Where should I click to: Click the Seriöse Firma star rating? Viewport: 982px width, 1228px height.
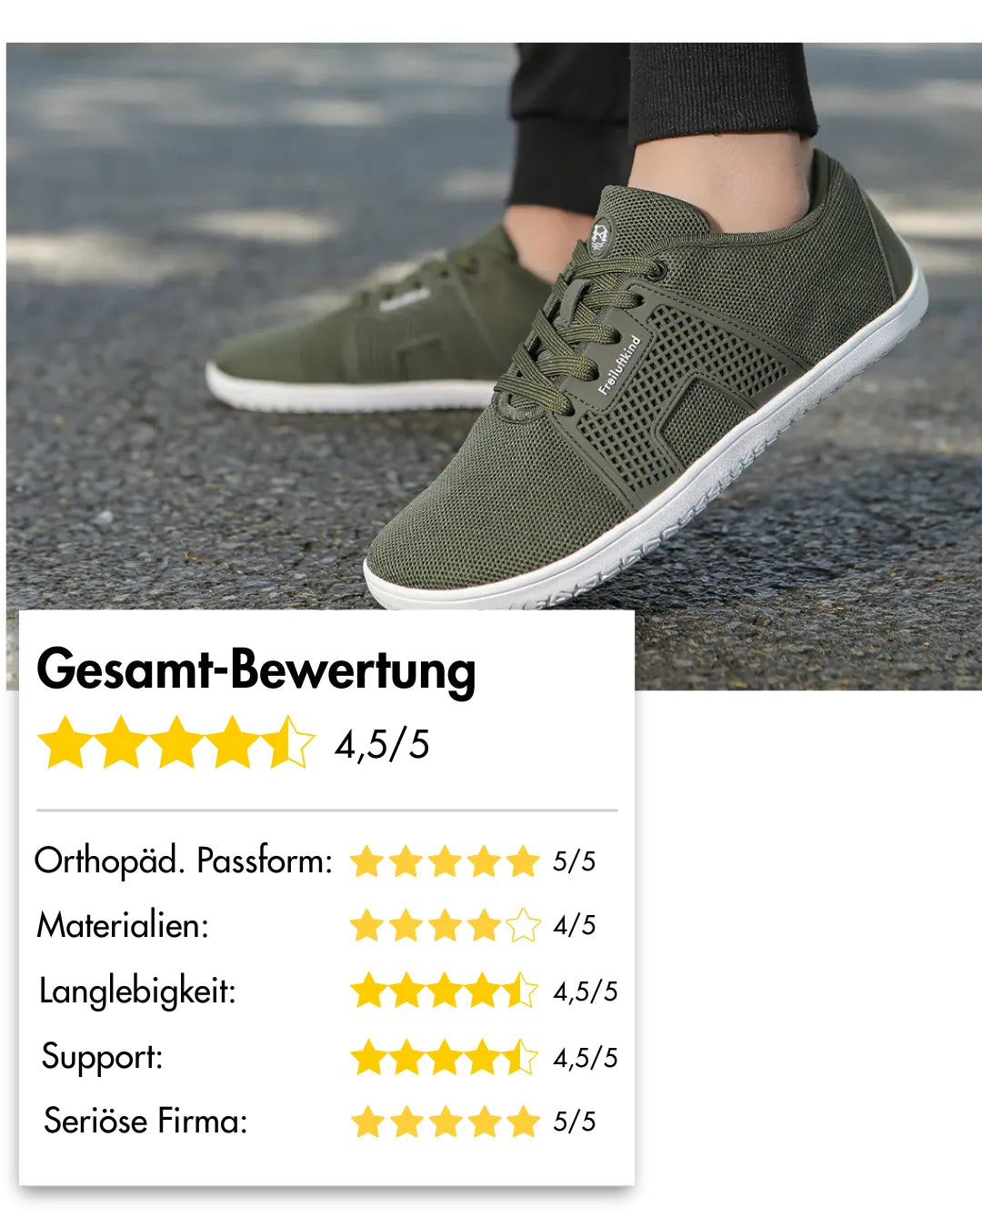(446, 1122)
